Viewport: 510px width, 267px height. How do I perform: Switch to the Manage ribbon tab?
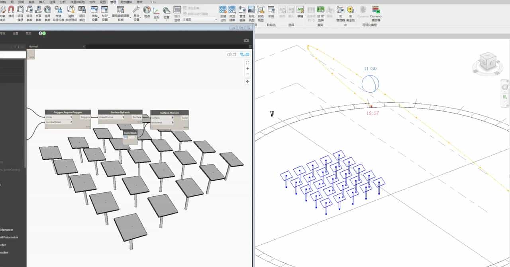(x=113, y=2)
